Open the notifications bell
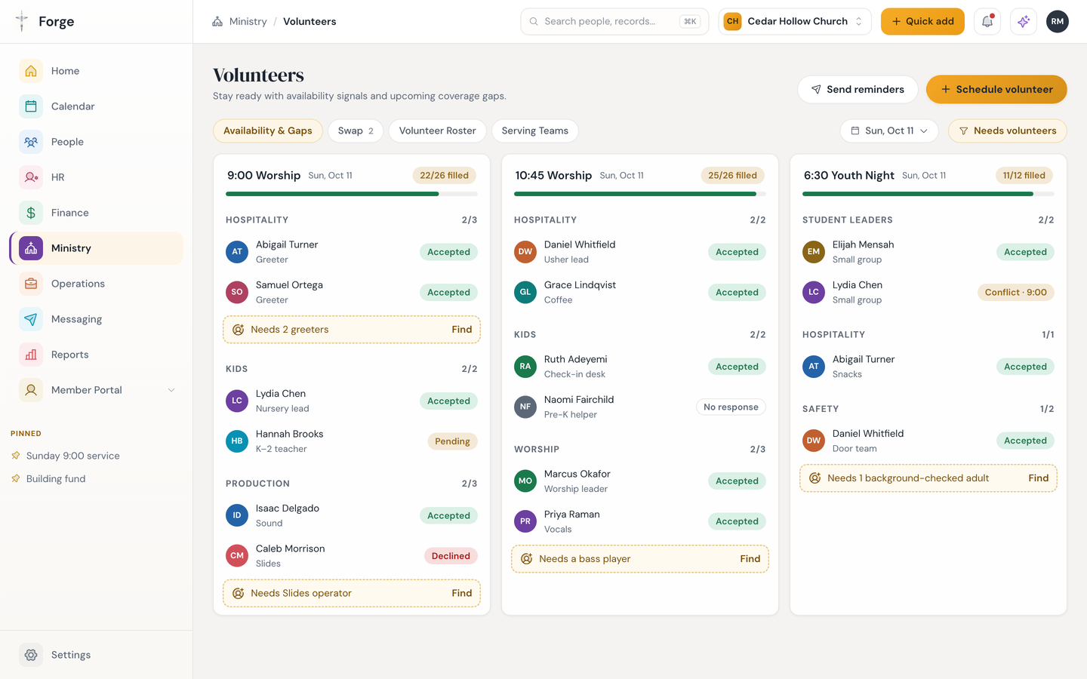 [x=987, y=21]
